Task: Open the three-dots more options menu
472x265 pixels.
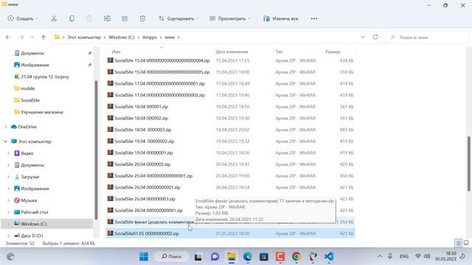Action: (x=314, y=18)
